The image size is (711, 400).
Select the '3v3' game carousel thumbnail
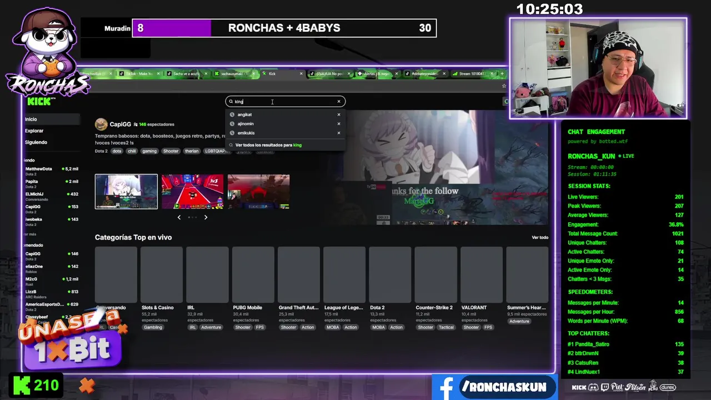(x=192, y=192)
